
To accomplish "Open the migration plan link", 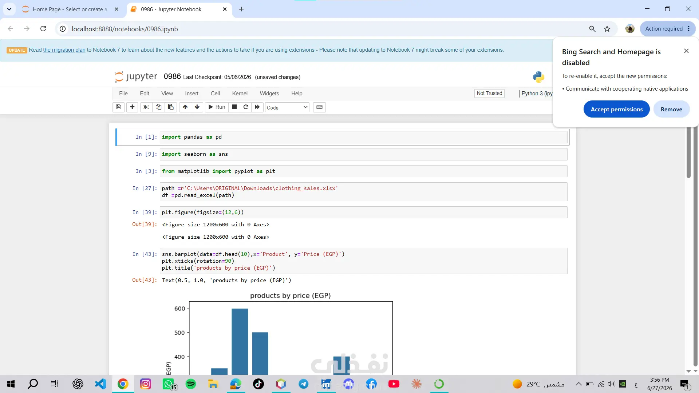I will click(x=64, y=50).
